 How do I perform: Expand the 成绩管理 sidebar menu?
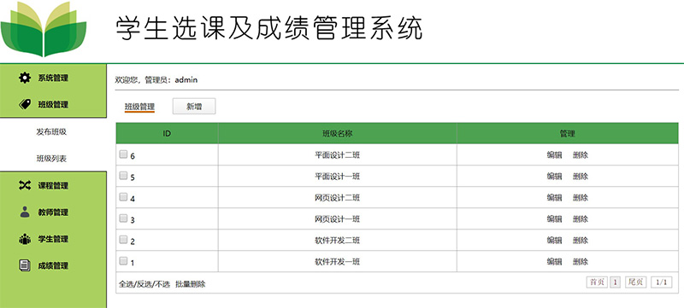click(53, 265)
